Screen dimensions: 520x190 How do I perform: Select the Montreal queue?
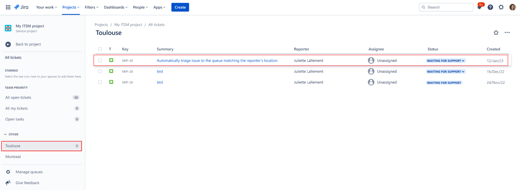13,157
